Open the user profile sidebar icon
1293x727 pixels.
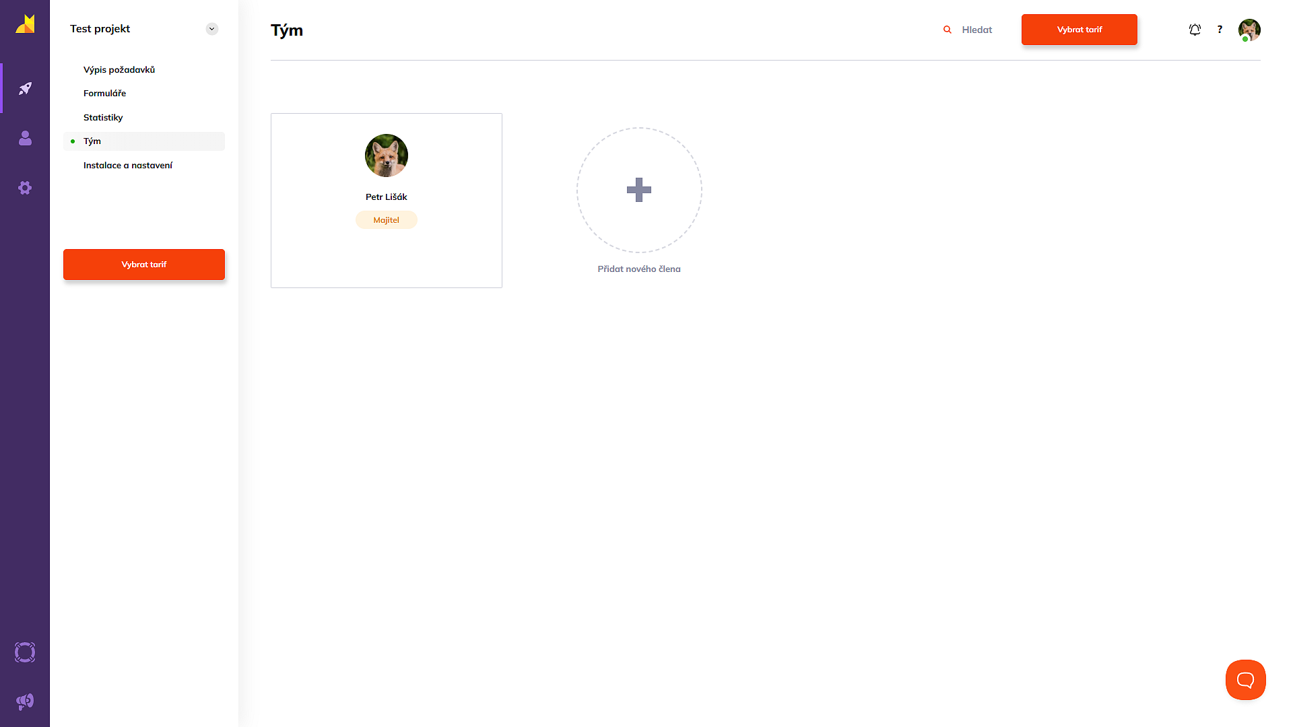tap(25, 138)
